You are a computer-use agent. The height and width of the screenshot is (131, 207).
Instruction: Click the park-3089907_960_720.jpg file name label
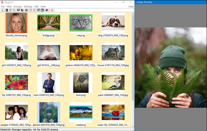coord(113,95)
